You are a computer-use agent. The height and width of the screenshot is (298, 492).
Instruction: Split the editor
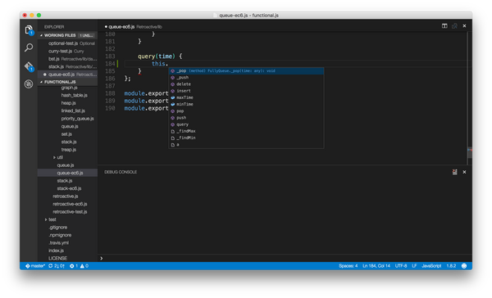tap(444, 26)
